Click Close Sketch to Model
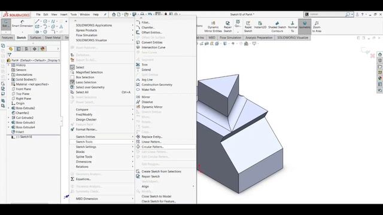383x215 pixels. point(156,196)
